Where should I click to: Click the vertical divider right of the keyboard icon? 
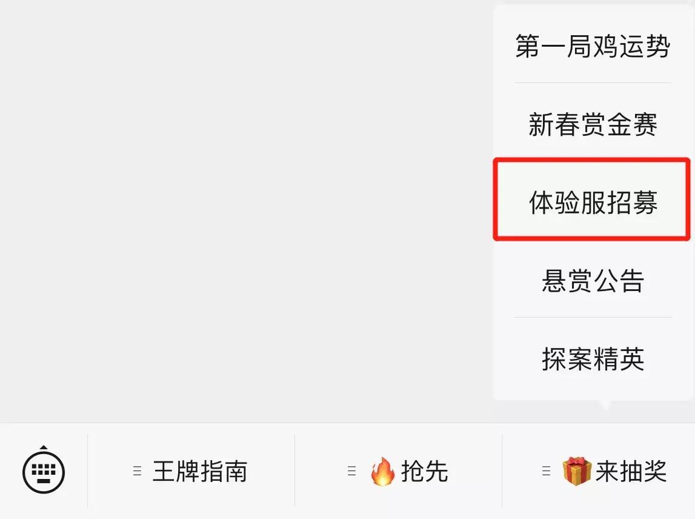[88, 470]
